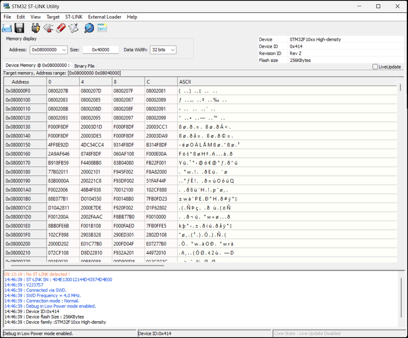Open the Target menu
The width and height of the screenshot is (408, 338).
[x=53, y=17]
